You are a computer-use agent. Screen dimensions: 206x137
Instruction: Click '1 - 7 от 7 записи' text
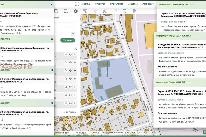(69, 112)
